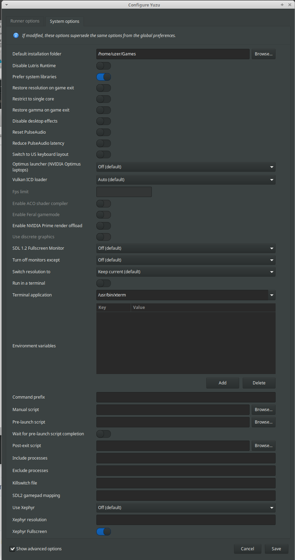Focus Pre-launch script input field

pyautogui.click(x=173, y=422)
